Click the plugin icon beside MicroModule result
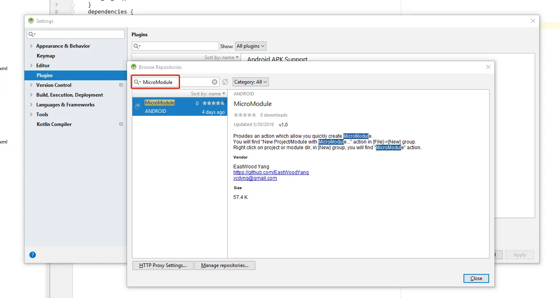Screen dimensions: 560x298 138,106
